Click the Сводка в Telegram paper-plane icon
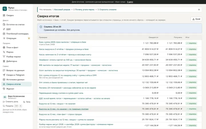Screen dimensions: 206x129 pyautogui.click(x=4, y=75)
